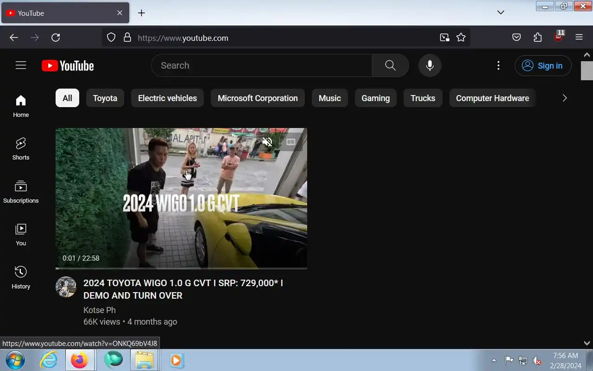This screenshot has width=593, height=371.
Task: Open the 2024 WIGO video thumbnail
Action: [x=181, y=198]
